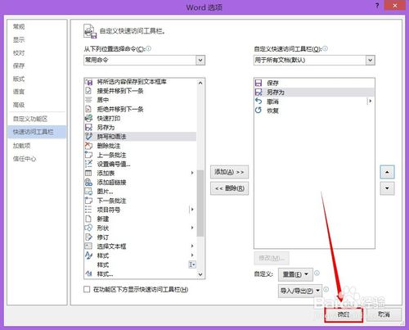
Task: Select the 居中 center alignment icon
Action: click(x=88, y=100)
